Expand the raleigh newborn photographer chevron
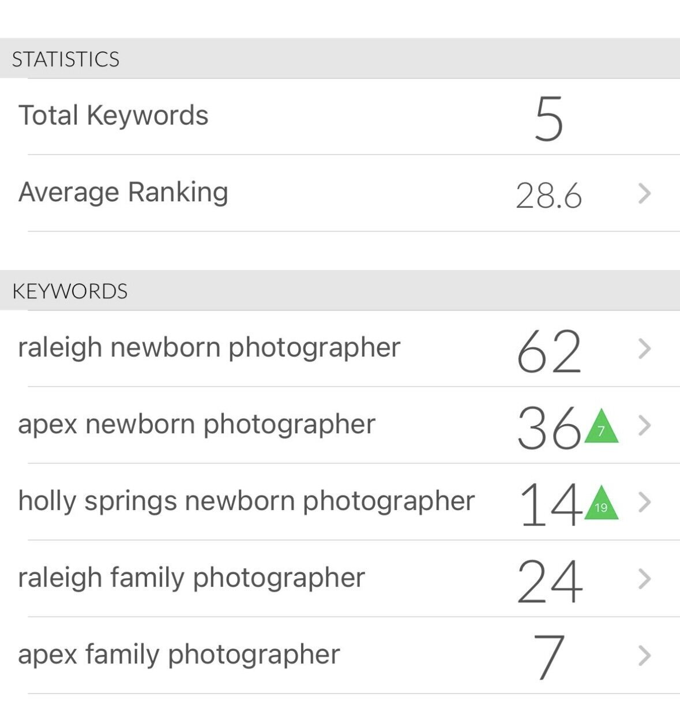The width and height of the screenshot is (680, 716). coord(644,348)
